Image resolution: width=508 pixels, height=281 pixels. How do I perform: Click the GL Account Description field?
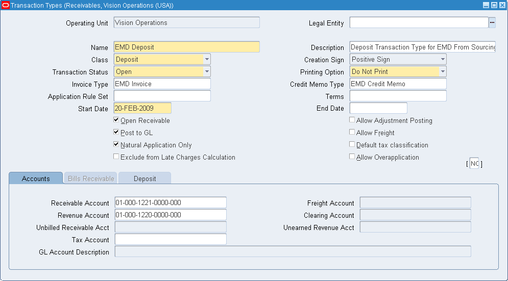point(293,252)
